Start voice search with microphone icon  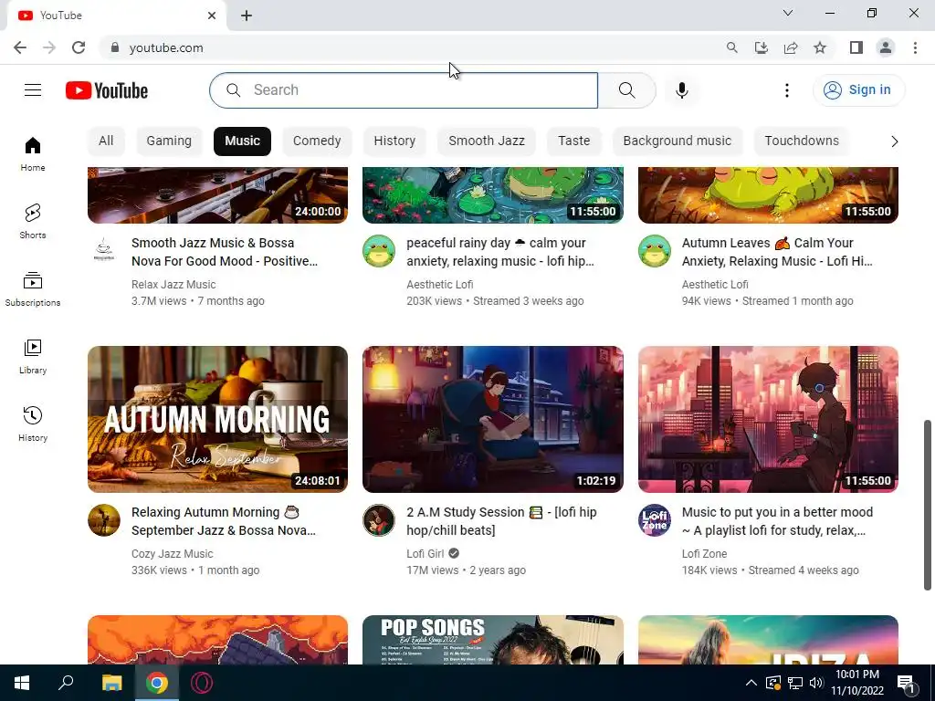(x=681, y=90)
